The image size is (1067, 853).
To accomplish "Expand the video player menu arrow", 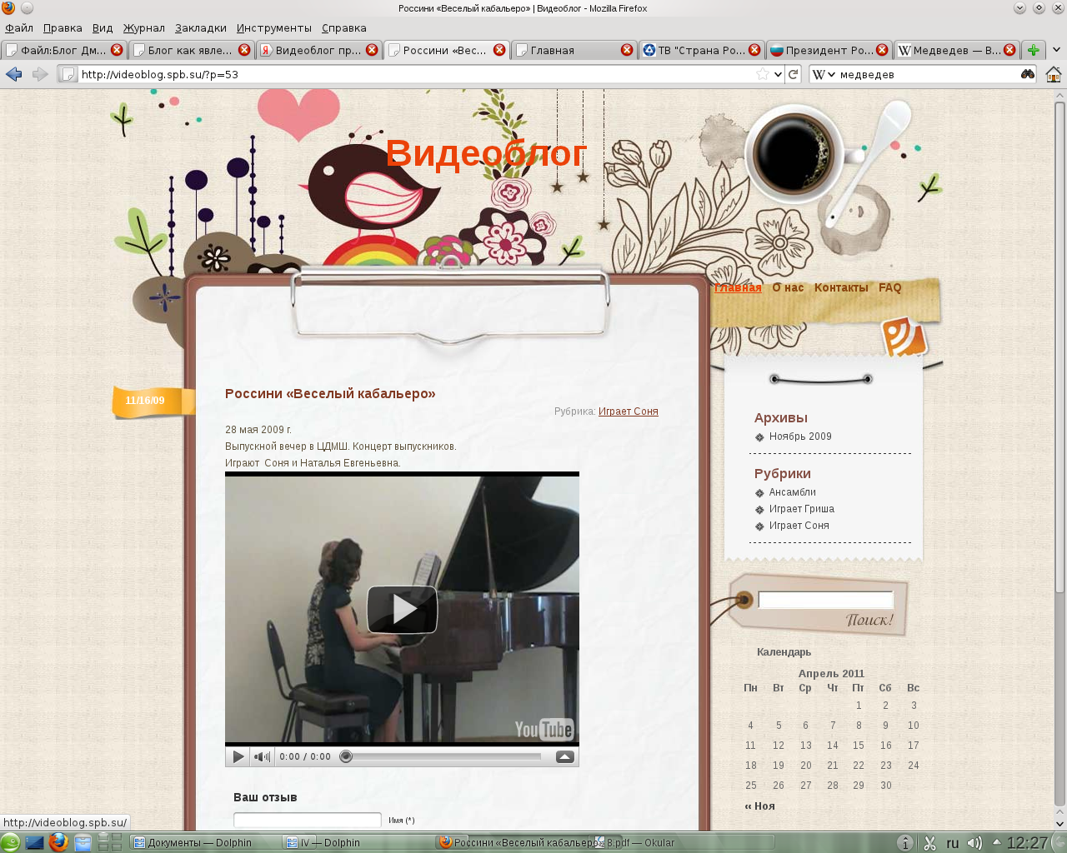I will pyautogui.click(x=564, y=756).
